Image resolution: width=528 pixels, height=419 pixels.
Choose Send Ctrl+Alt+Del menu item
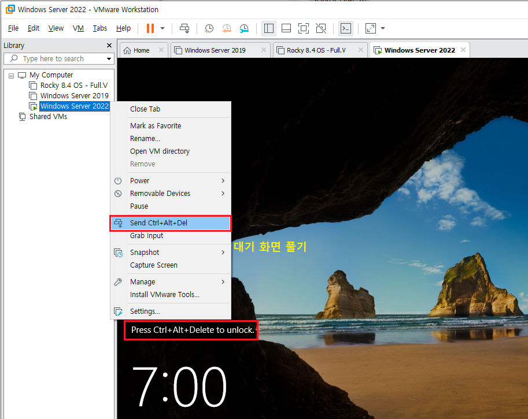click(x=171, y=223)
